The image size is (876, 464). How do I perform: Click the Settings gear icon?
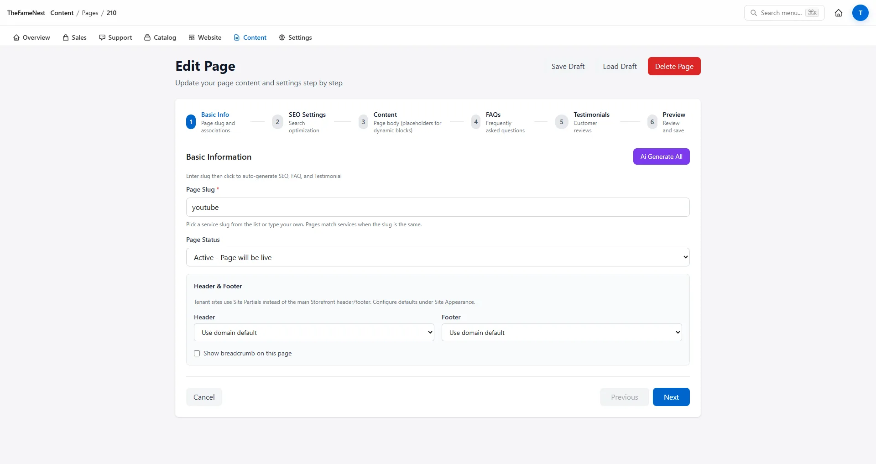click(x=282, y=37)
